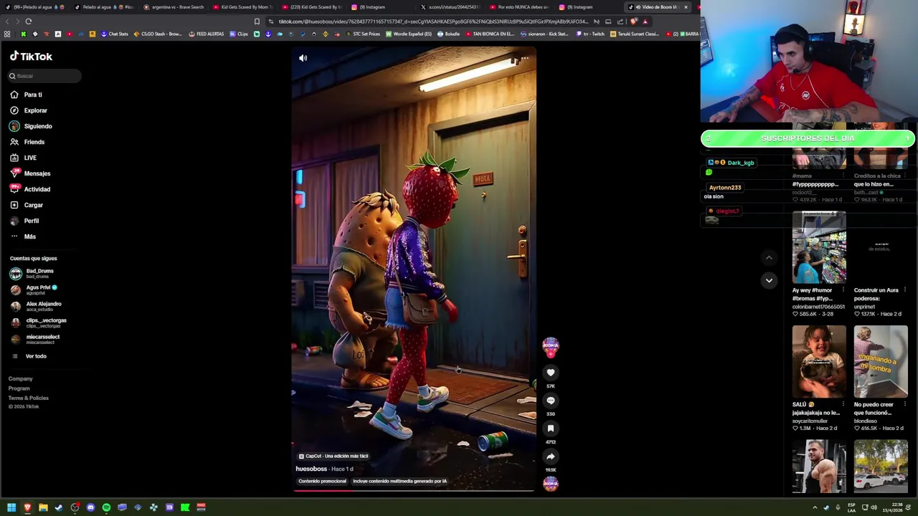The width and height of the screenshot is (918, 516).
Task: Share the video with arrow icon
Action: 550,457
